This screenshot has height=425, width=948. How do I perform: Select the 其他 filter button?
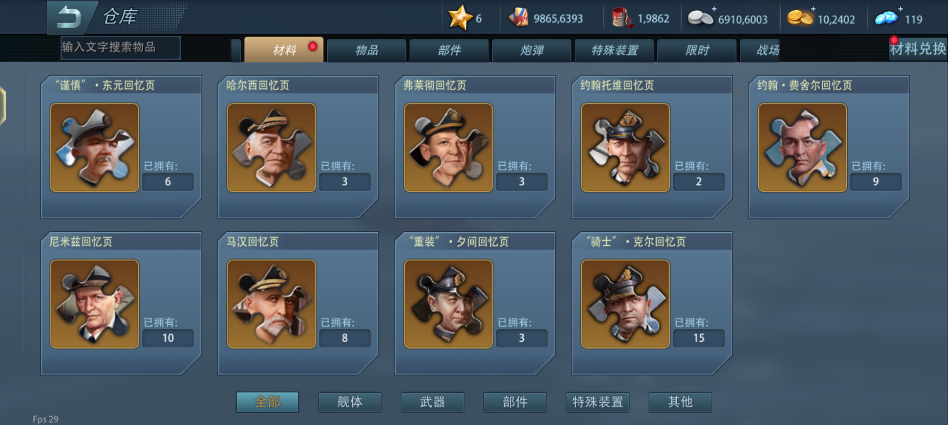(680, 402)
